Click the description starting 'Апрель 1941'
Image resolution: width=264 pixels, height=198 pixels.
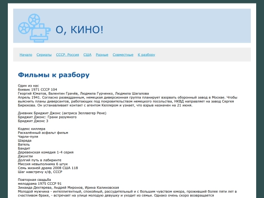click(128, 101)
